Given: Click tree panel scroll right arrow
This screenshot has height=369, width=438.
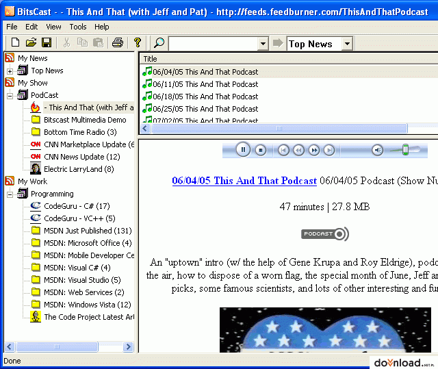Looking at the screenshot, I should [128, 346].
